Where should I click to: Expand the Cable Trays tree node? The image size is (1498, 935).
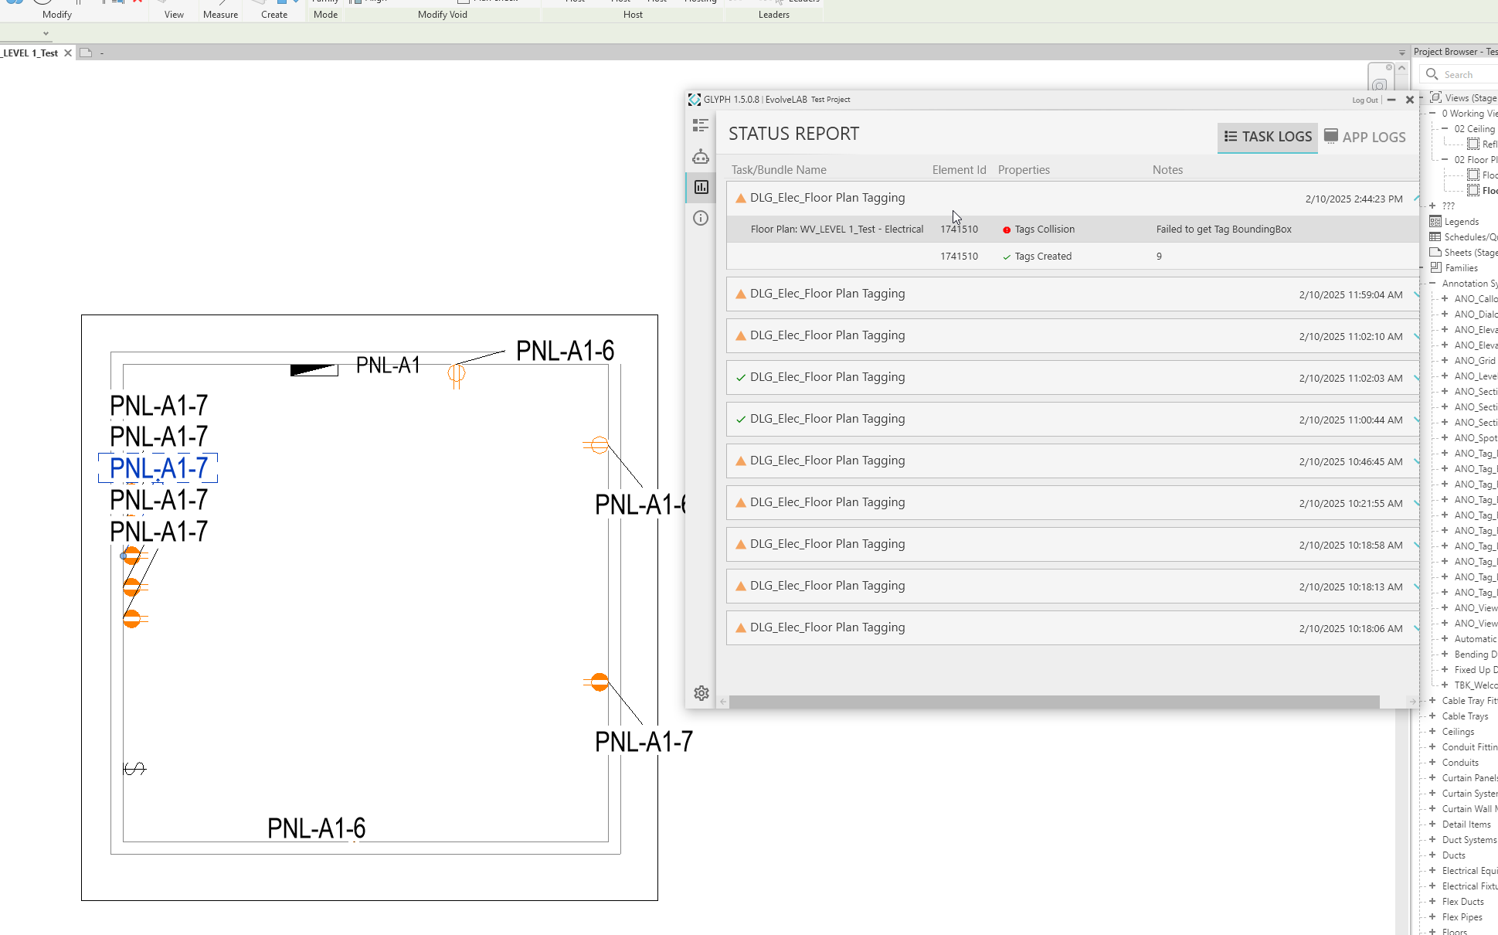[1432, 716]
